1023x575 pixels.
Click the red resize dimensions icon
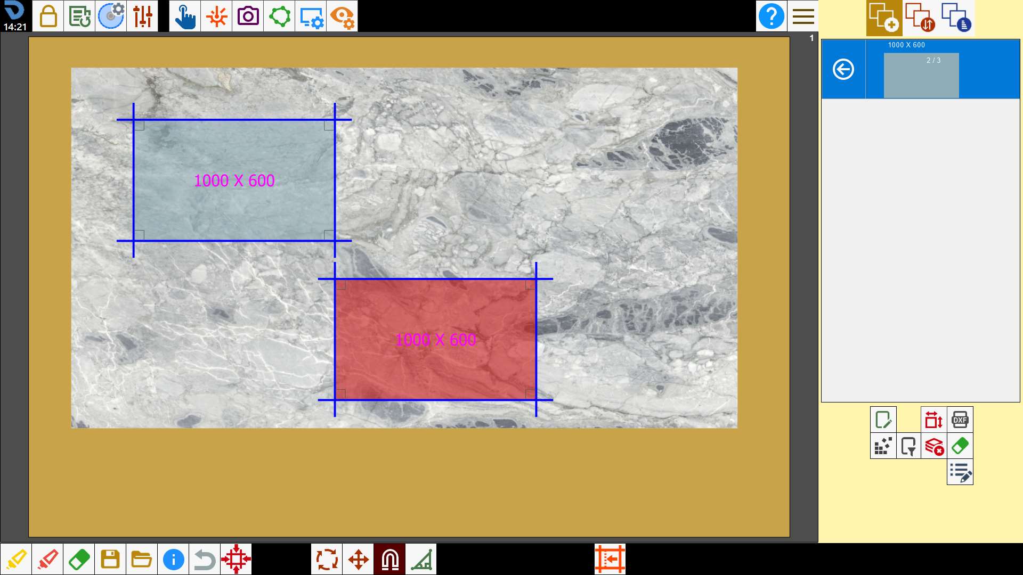(934, 420)
